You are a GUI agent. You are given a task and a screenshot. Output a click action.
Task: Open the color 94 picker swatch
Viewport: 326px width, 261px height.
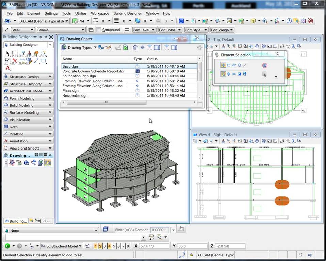75,21
